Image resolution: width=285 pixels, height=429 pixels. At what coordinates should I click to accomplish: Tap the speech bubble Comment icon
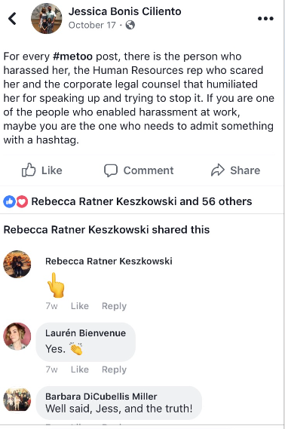click(111, 170)
